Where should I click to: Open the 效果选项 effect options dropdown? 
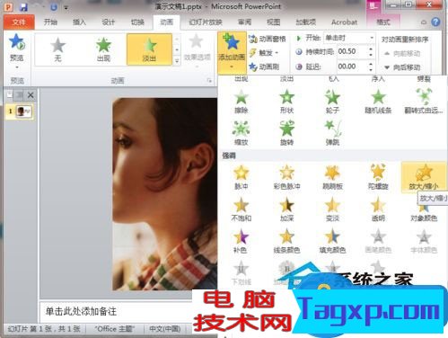(x=197, y=51)
